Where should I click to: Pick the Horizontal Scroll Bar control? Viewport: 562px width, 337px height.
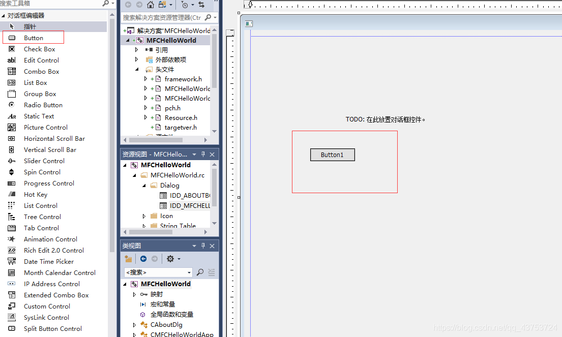pos(53,138)
